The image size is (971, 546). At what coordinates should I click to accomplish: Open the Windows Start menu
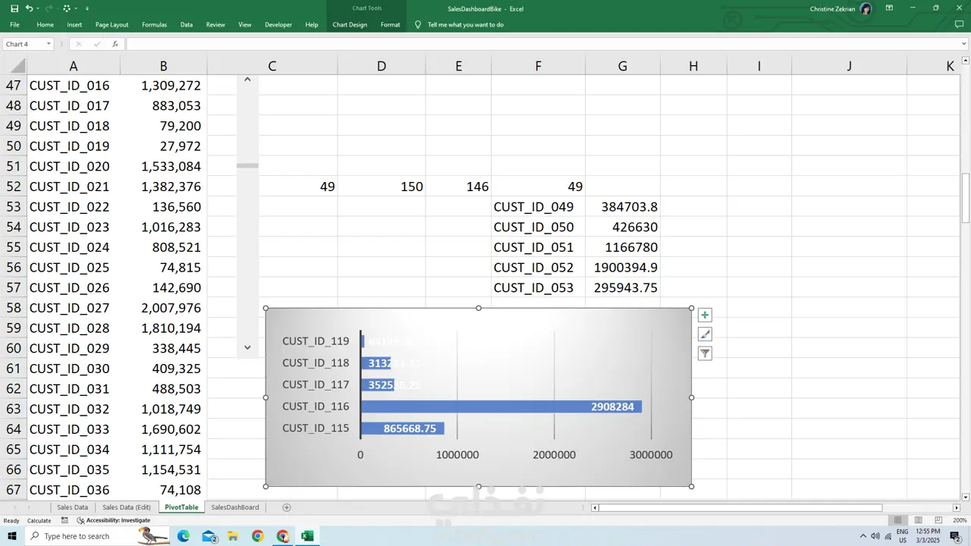13,536
